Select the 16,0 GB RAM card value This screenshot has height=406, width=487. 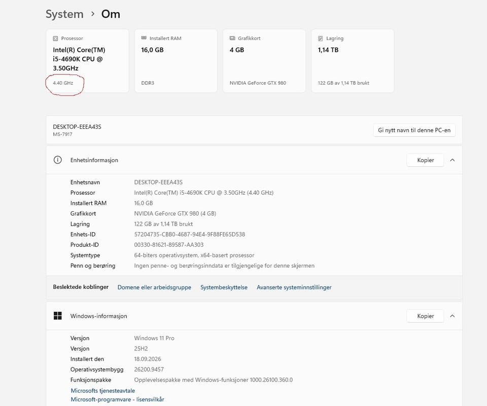click(x=152, y=50)
